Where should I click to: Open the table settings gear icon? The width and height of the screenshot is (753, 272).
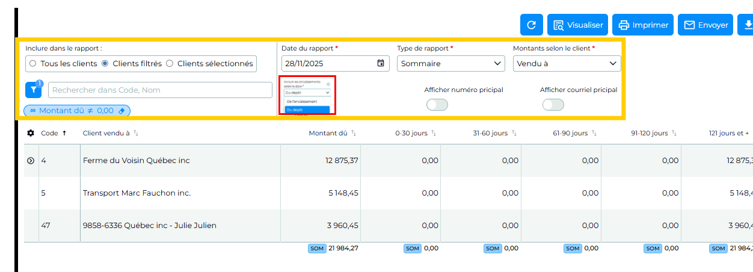pyautogui.click(x=31, y=133)
